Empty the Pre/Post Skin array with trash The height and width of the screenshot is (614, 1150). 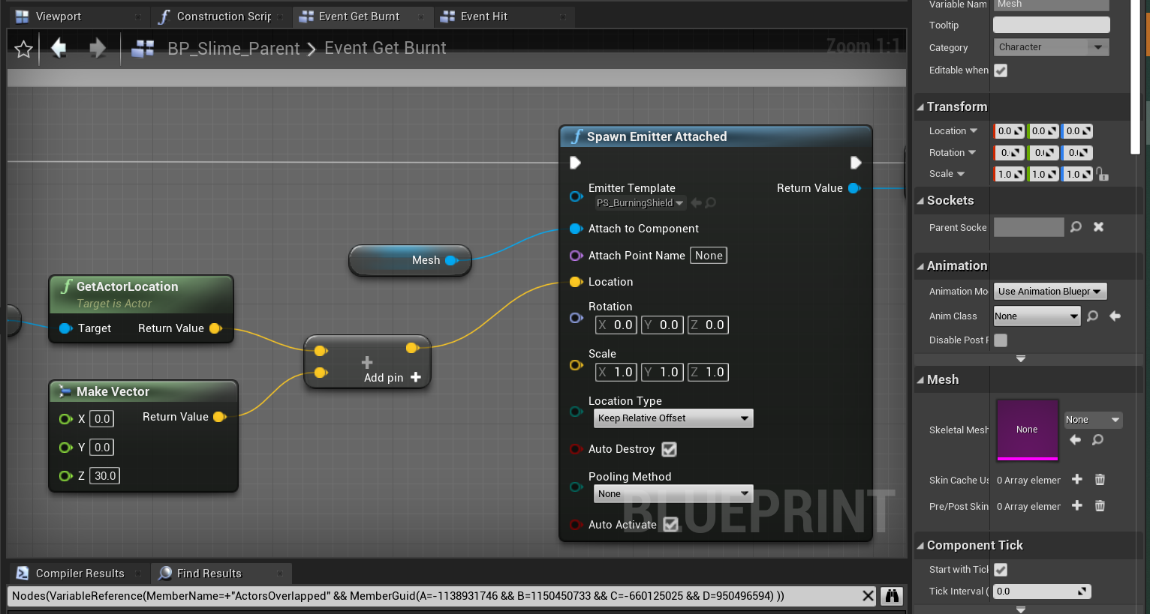(x=1100, y=506)
